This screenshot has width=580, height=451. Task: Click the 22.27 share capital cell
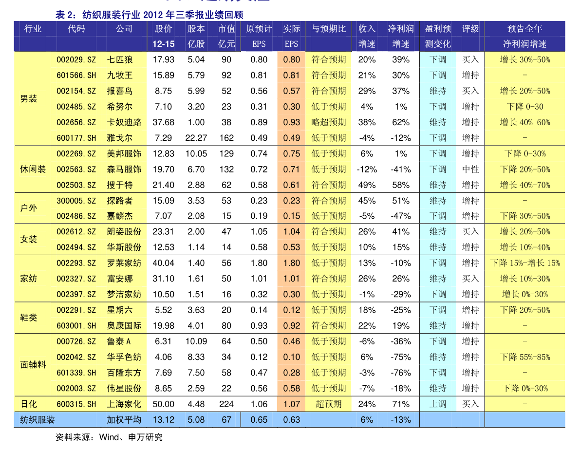click(196, 138)
